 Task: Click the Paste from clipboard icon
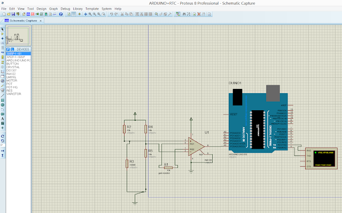pos(131,14)
